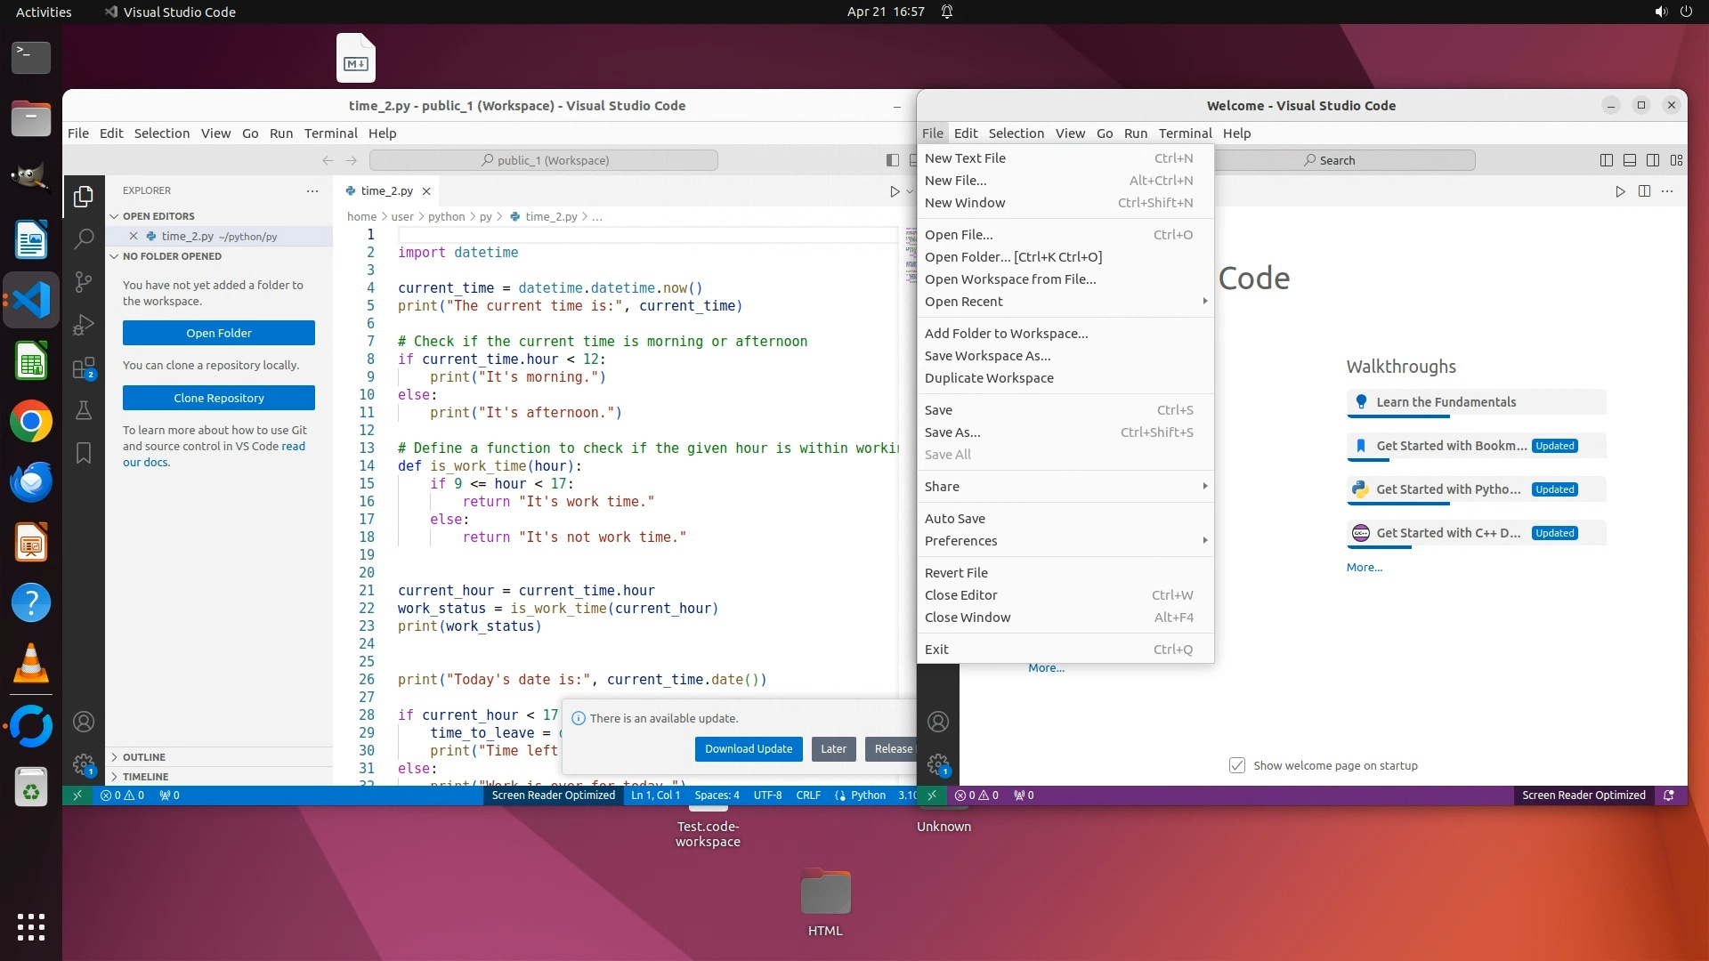Open the Source Control view icon

[x=84, y=282]
